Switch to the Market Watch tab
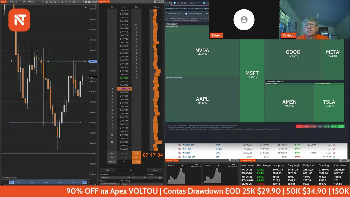The image size is (350, 197). (172, 160)
